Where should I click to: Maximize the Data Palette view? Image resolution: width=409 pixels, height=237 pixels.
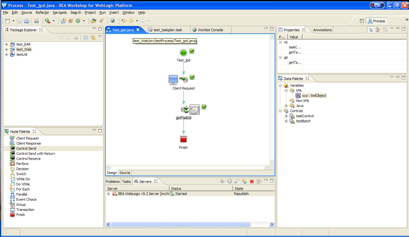pyautogui.click(x=404, y=77)
